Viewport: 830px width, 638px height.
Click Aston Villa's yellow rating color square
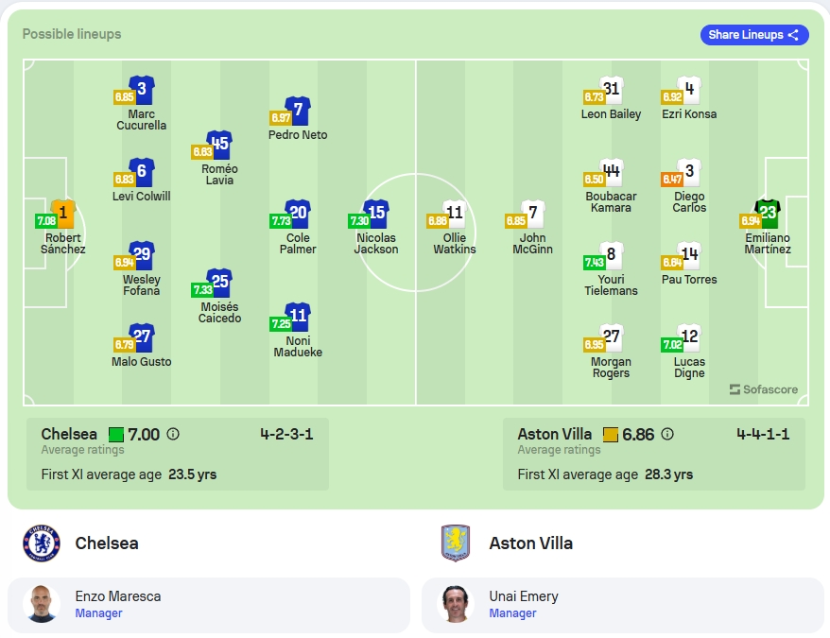[611, 435]
